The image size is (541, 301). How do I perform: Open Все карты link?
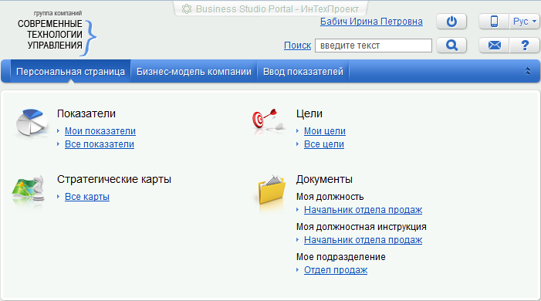pyautogui.click(x=87, y=197)
